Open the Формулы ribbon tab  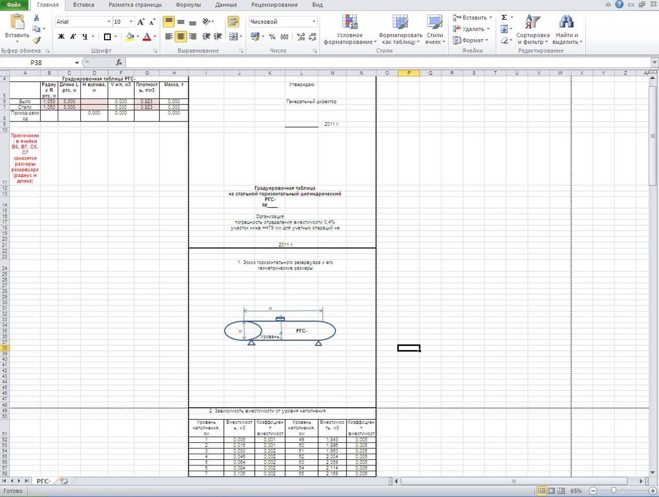(x=188, y=5)
